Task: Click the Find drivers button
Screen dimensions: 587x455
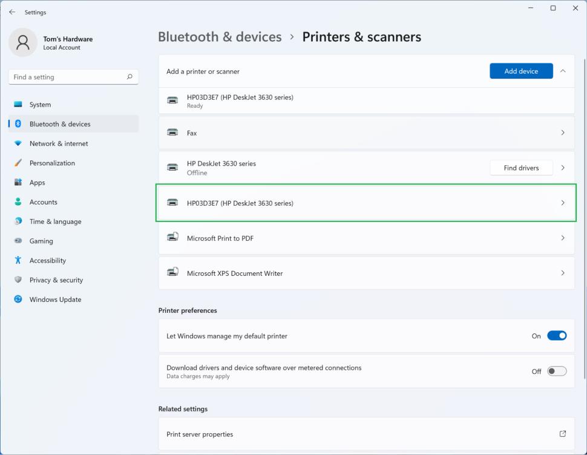Action: 521,168
